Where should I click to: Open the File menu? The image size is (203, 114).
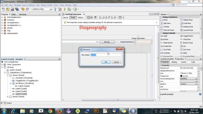(x=2, y=5)
